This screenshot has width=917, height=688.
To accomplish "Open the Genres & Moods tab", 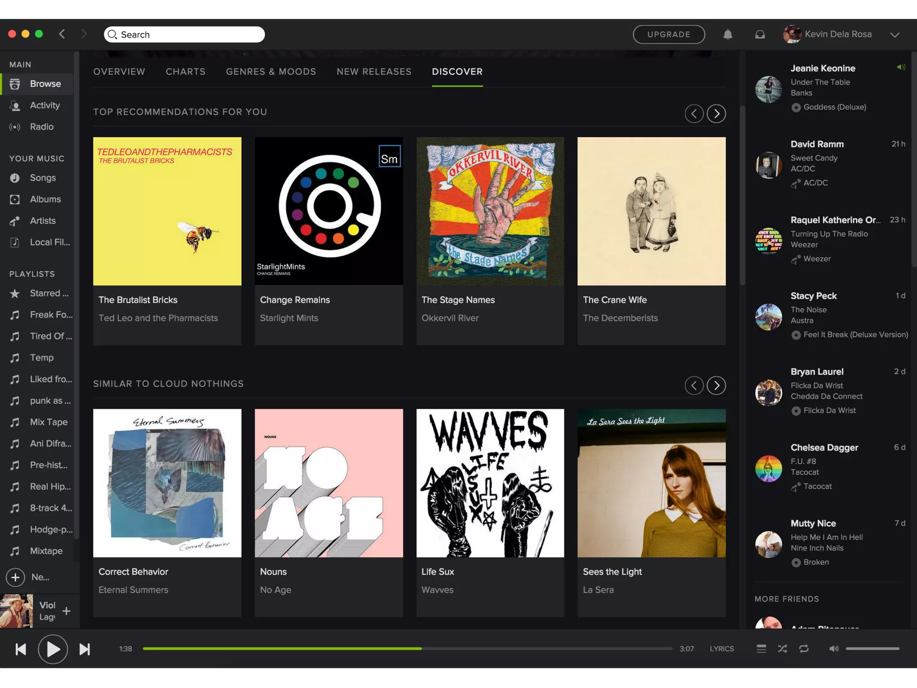I will 271,72.
